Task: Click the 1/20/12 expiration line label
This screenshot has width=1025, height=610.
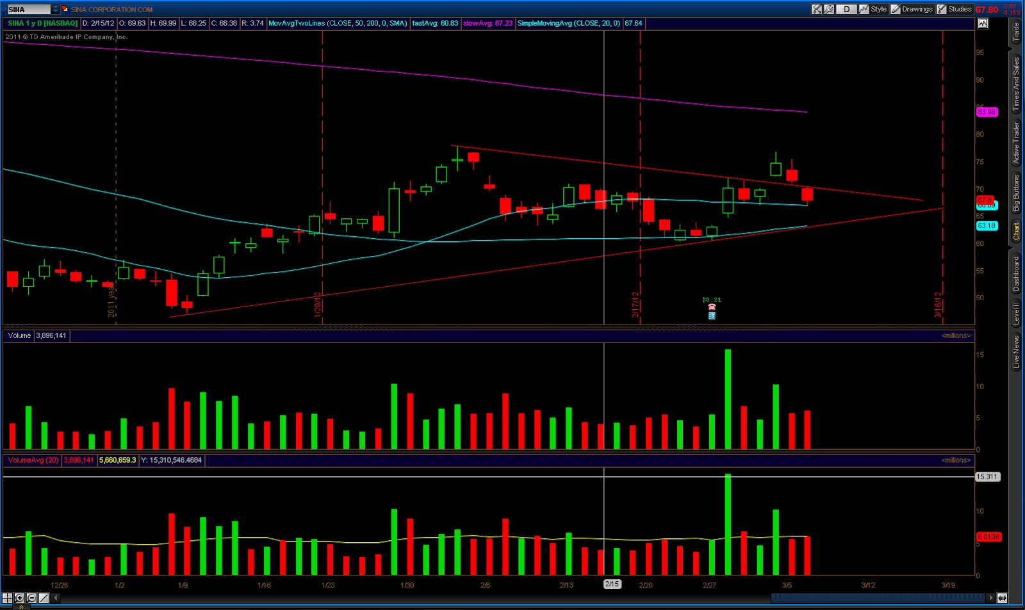Action: (x=317, y=305)
